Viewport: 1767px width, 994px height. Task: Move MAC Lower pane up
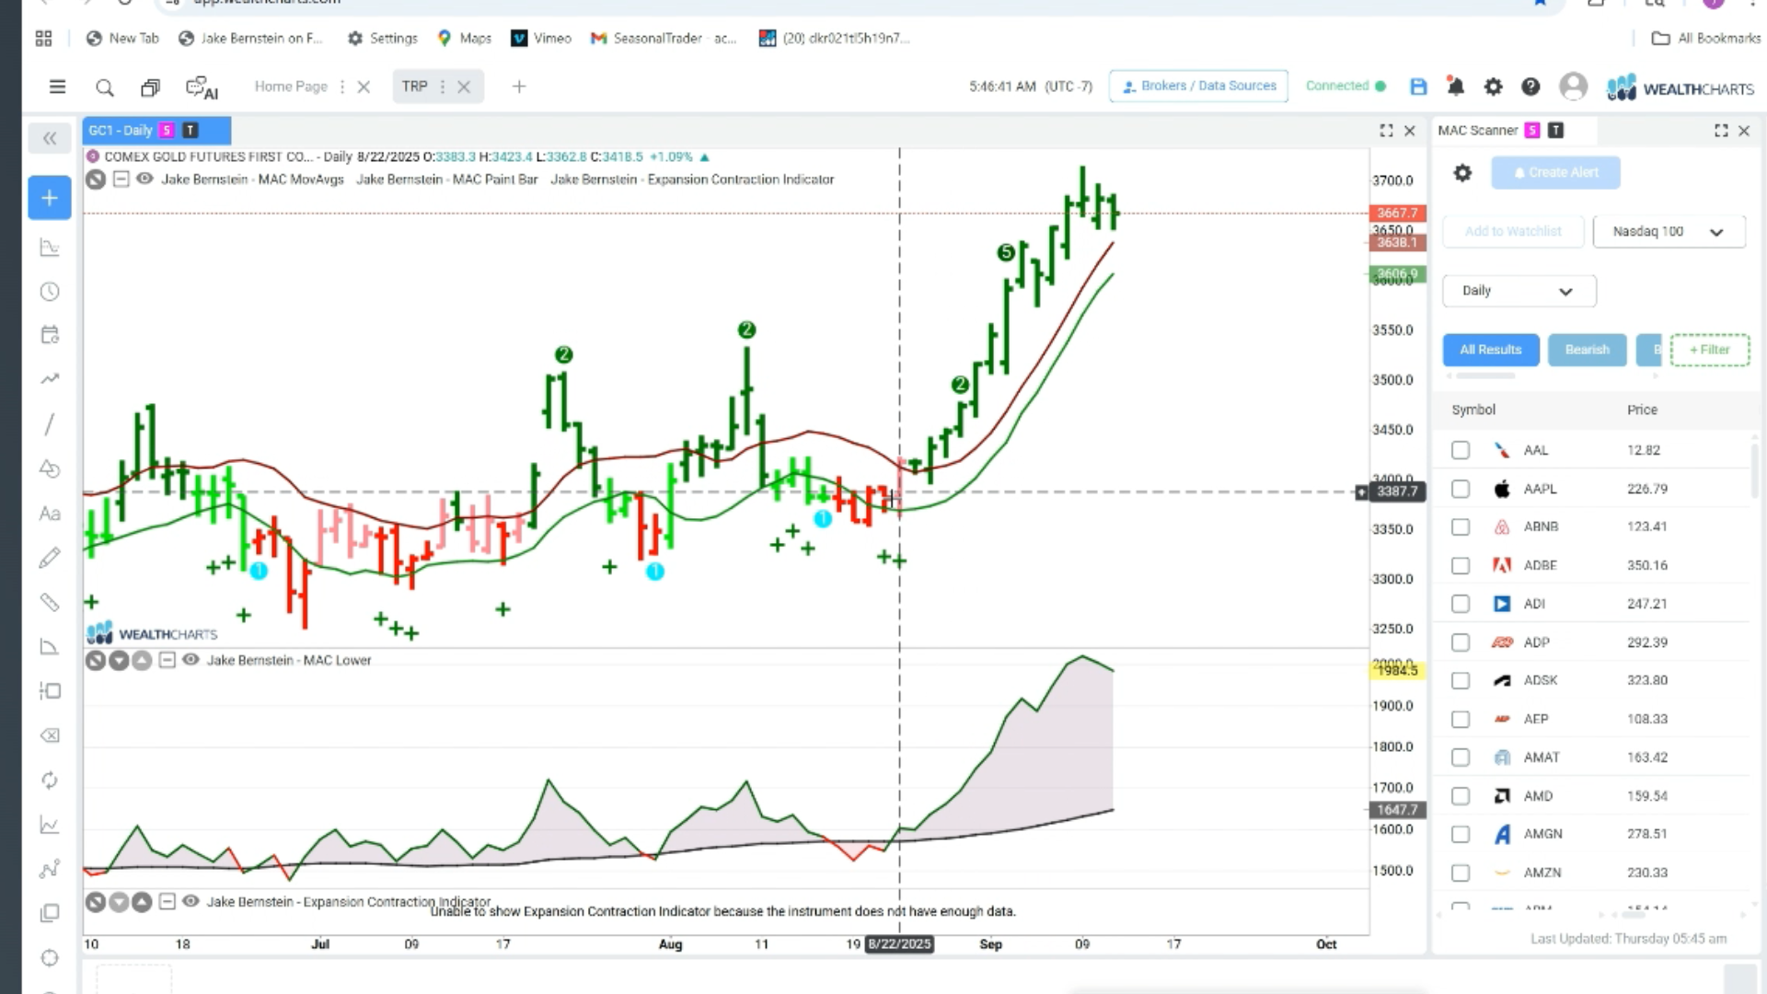(142, 661)
